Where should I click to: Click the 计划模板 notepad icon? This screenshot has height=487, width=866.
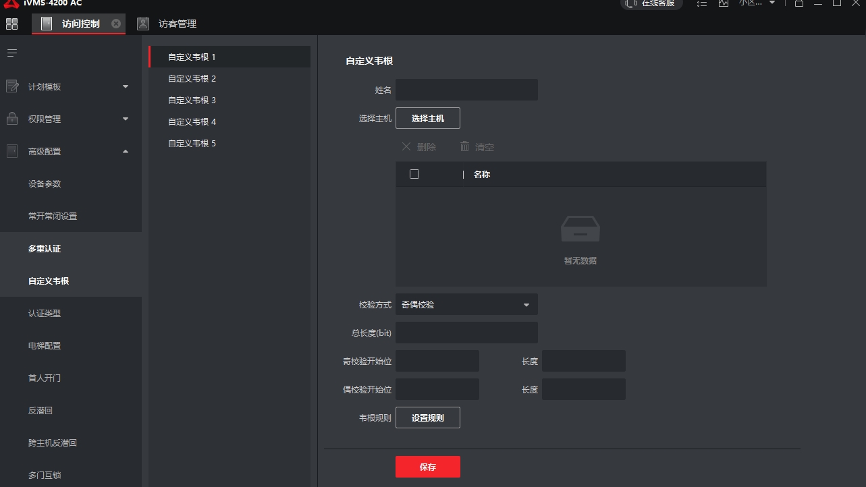pyautogui.click(x=12, y=86)
